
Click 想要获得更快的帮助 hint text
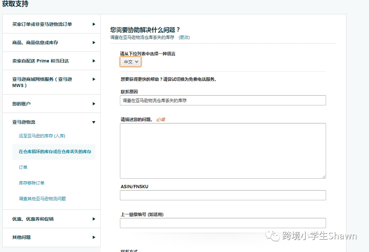click(x=168, y=79)
